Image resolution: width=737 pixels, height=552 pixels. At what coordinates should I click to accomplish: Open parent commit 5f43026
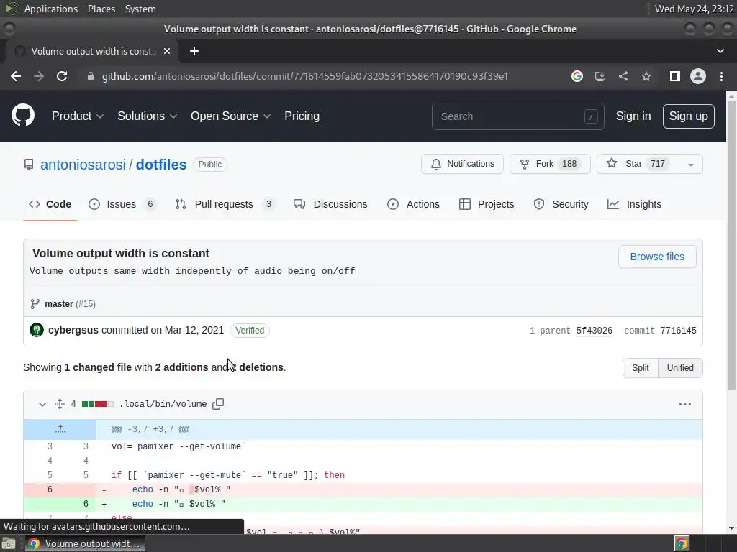pyautogui.click(x=594, y=331)
